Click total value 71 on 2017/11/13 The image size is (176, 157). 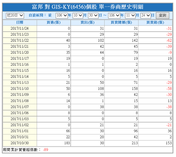[136, 83]
